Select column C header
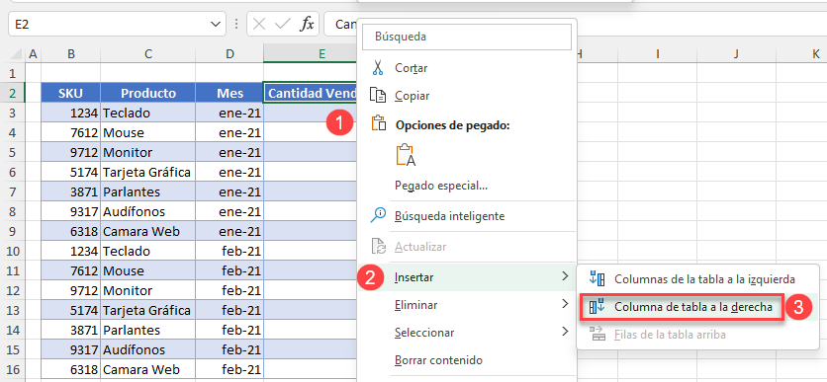 coord(147,53)
